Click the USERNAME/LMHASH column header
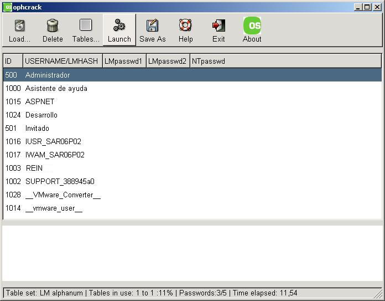 [x=63, y=61]
